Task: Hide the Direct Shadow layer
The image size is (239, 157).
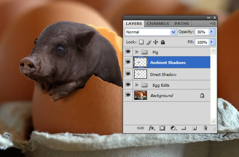Action: tap(128, 74)
